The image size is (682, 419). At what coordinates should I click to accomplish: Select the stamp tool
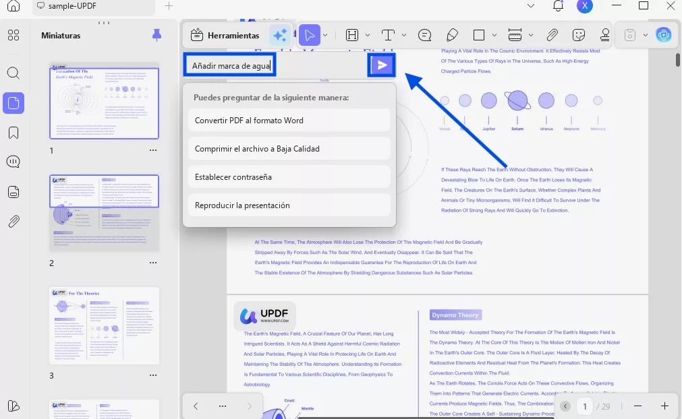[604, 35]
